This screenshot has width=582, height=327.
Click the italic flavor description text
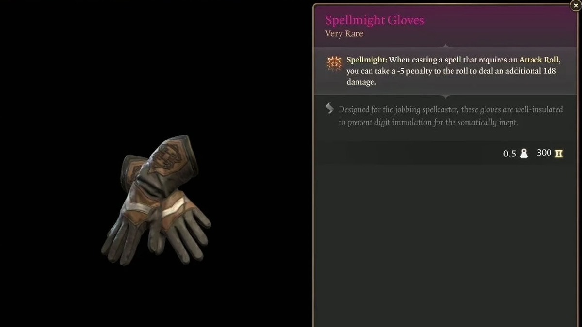pyautogui.click(x=451, y=116)
